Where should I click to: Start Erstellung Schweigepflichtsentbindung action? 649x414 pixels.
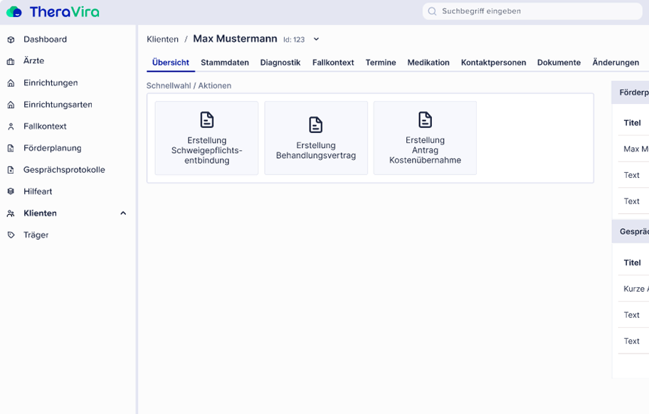click(x=206, y=138)
